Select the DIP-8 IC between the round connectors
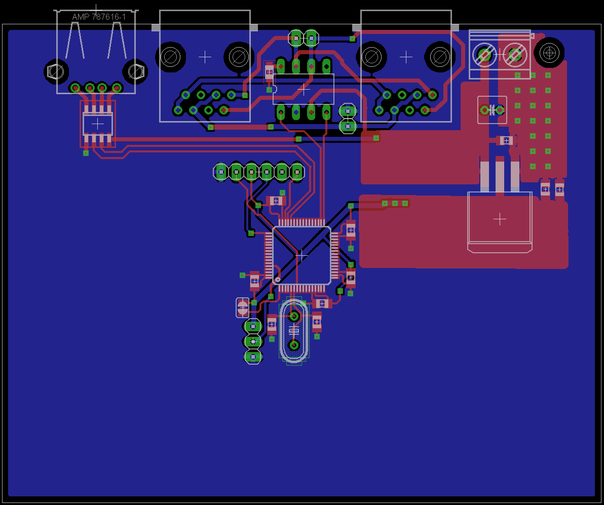 304,89
